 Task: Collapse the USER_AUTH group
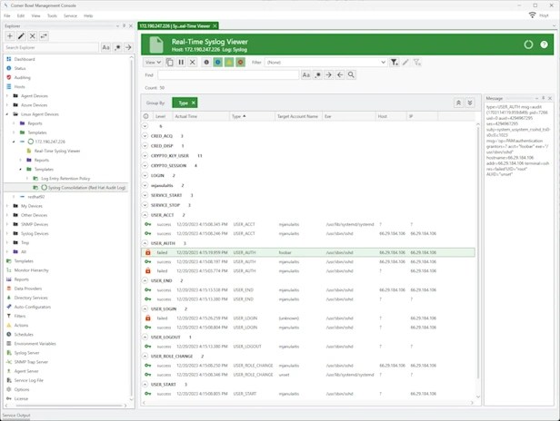(145, 243)
